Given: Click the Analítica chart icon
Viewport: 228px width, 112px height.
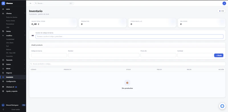Looking at the screenshot, I should tap(3, 35).
